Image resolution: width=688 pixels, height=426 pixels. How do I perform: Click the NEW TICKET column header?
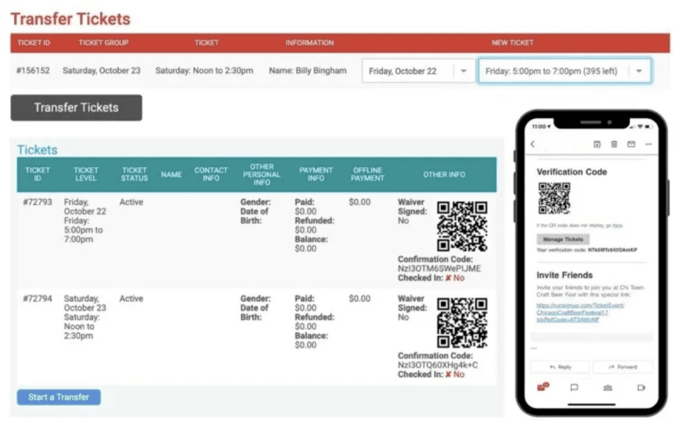pyautogui.click(x=512, y=43)
